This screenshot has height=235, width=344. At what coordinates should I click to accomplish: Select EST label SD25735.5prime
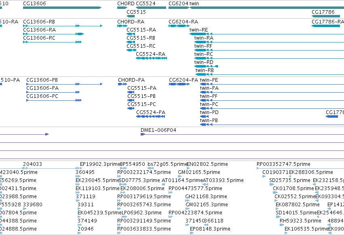290,180
